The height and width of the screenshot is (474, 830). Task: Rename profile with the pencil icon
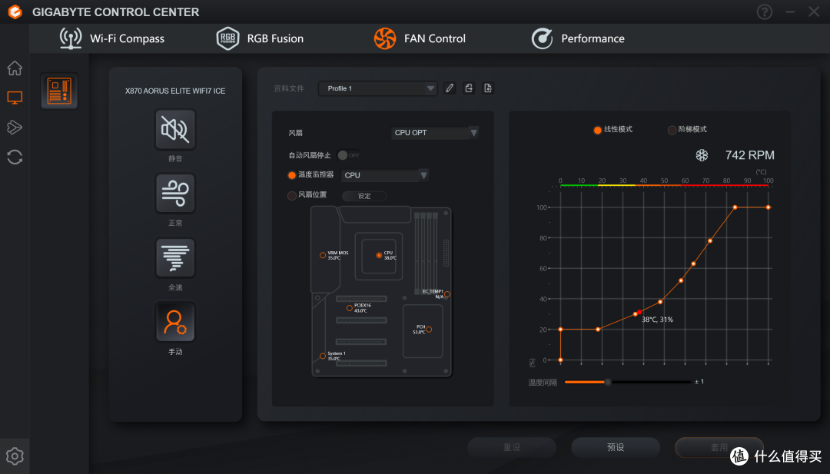(450, 88)
